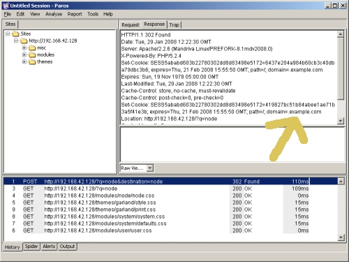Click the themes folder icon
Viewport: 349px width, 262px height.
pyautogui.click(x=32, y=62)
